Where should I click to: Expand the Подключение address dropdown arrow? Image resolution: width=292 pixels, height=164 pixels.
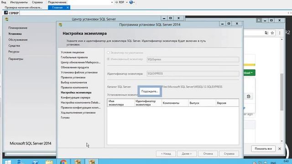point(112,2)
